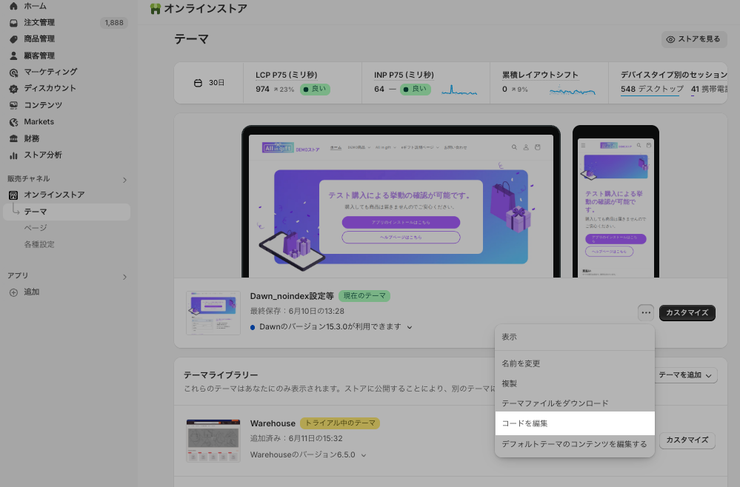Open the テーマを追加 dropdown button
The width and height of the screenshot is (740, 487).
pos(687,375)
